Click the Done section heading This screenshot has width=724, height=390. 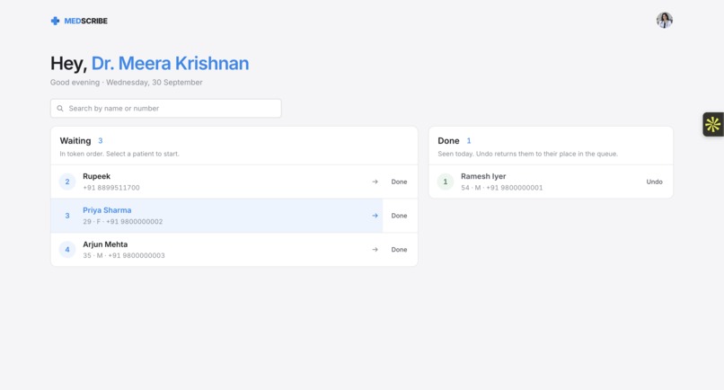pyautogui.click(x=448, y=140)
